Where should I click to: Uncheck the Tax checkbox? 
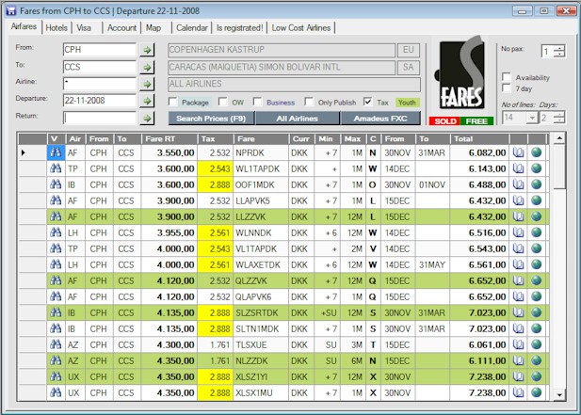click(x=367, y=102)
